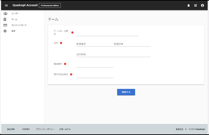
Task: Open the hamburger navigation menu
Action: coord(6,6)
